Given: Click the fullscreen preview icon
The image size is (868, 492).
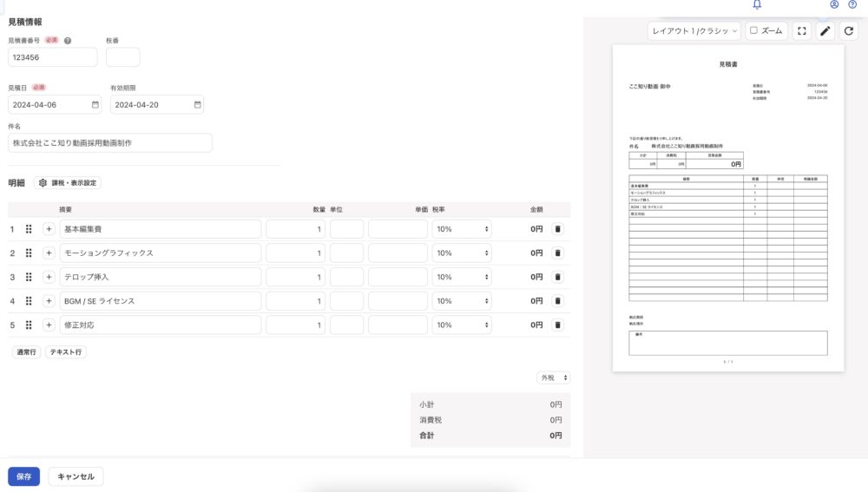Looking at the screenshot, I should click(802, 31).
